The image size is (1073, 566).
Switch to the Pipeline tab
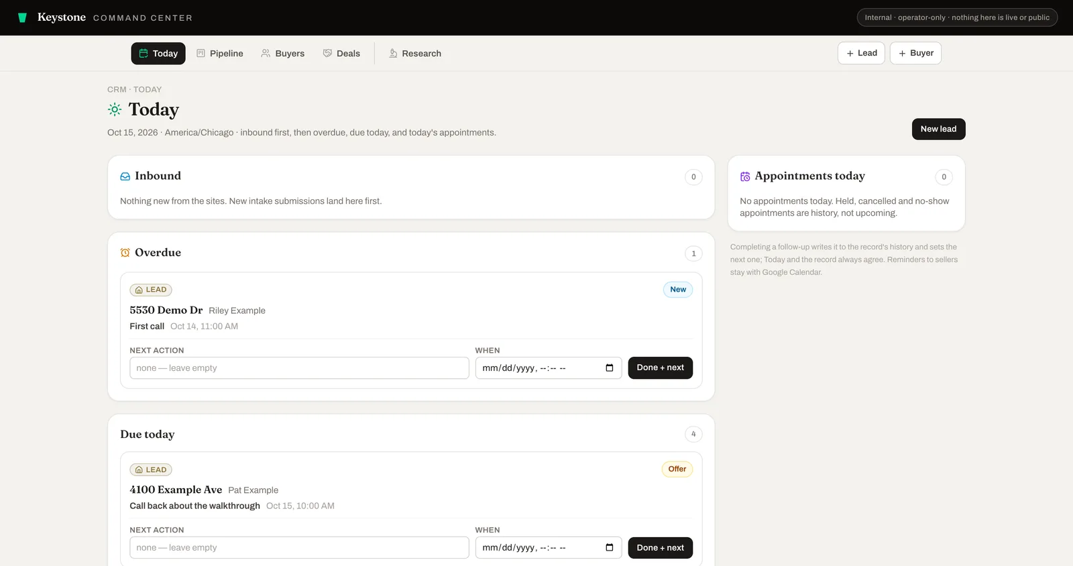click(x=220, y=54)
